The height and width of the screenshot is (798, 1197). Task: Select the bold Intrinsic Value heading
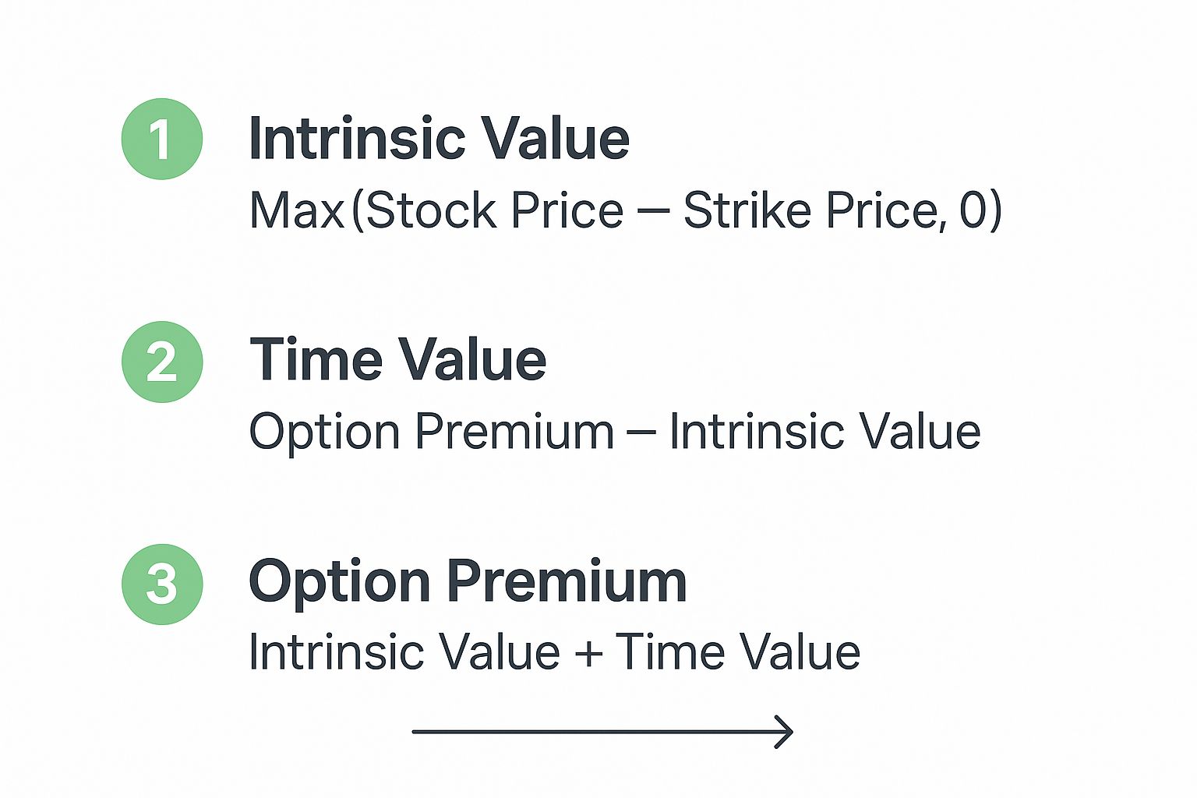(439, 139)
